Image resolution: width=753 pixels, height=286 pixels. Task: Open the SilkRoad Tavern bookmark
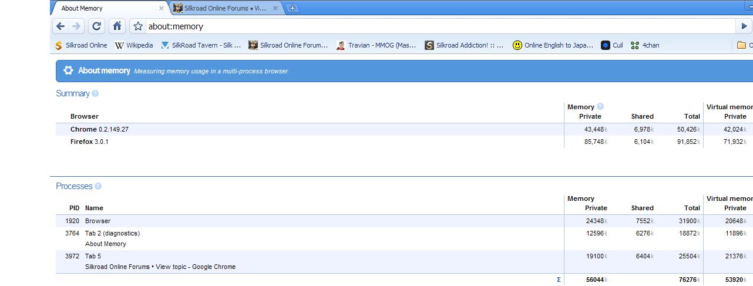201,45
